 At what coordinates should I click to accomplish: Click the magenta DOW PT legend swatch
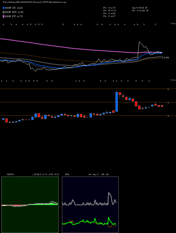4,16
